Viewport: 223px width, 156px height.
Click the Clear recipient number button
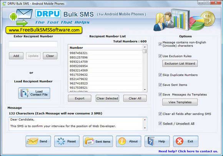pyautogui.click(x=50, y=56)
